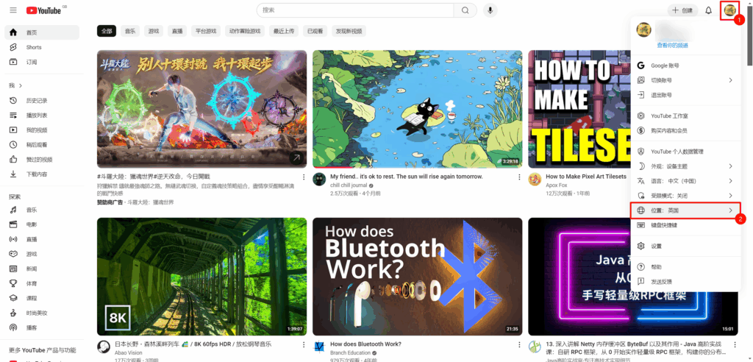Open the cat on pond video thumbnail

point(418,109)
